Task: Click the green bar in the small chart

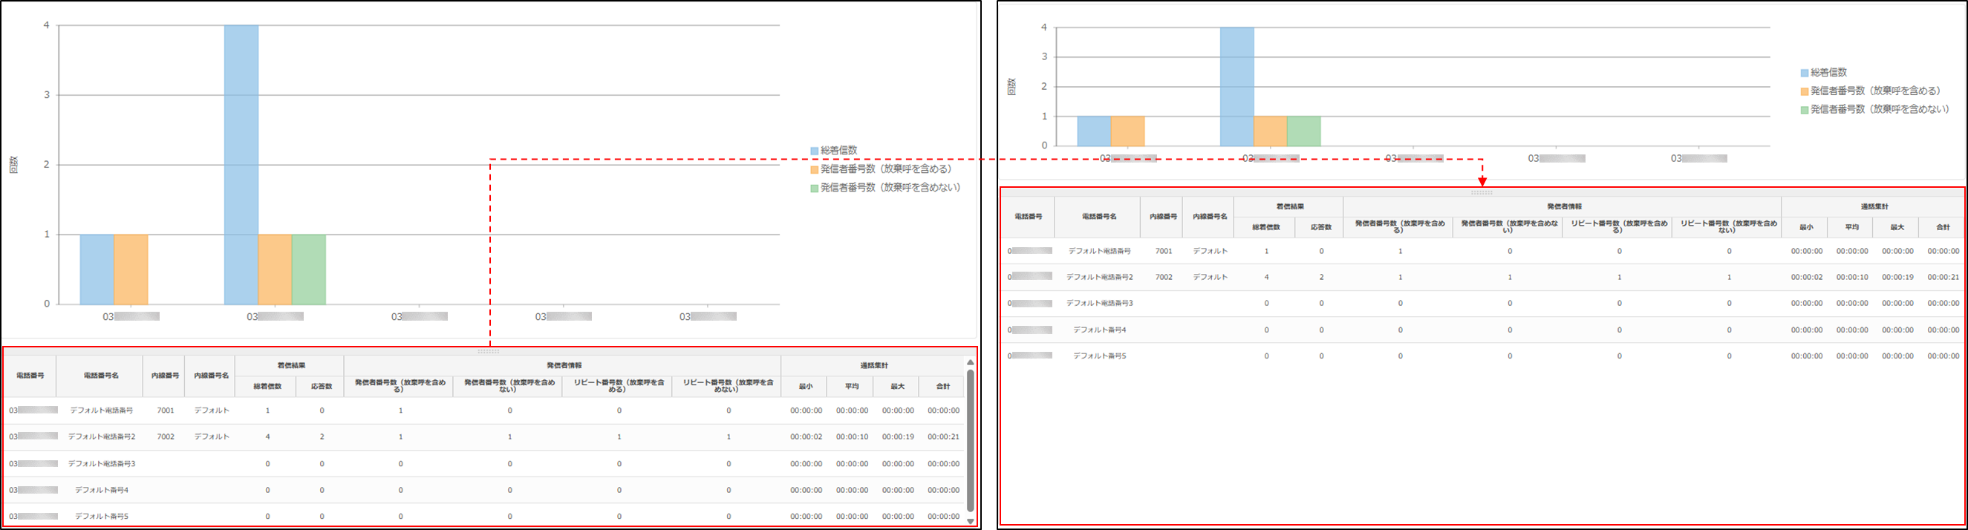Action: point(1303,131)
